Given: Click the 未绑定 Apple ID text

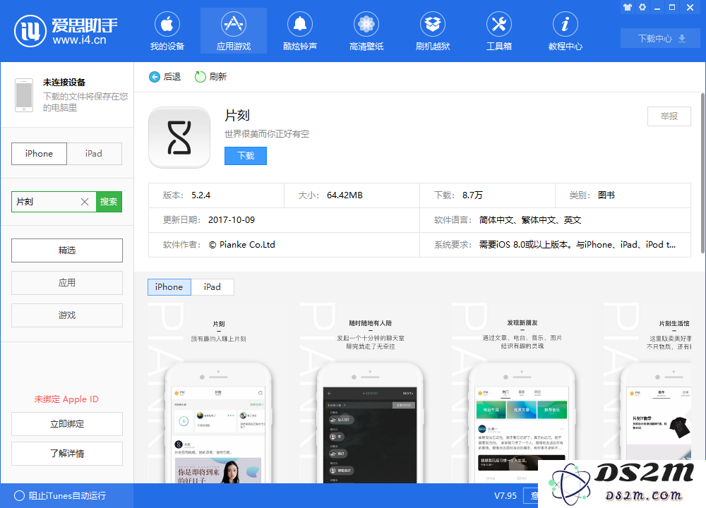Looking at the screenshot, I should click(66, 399).
